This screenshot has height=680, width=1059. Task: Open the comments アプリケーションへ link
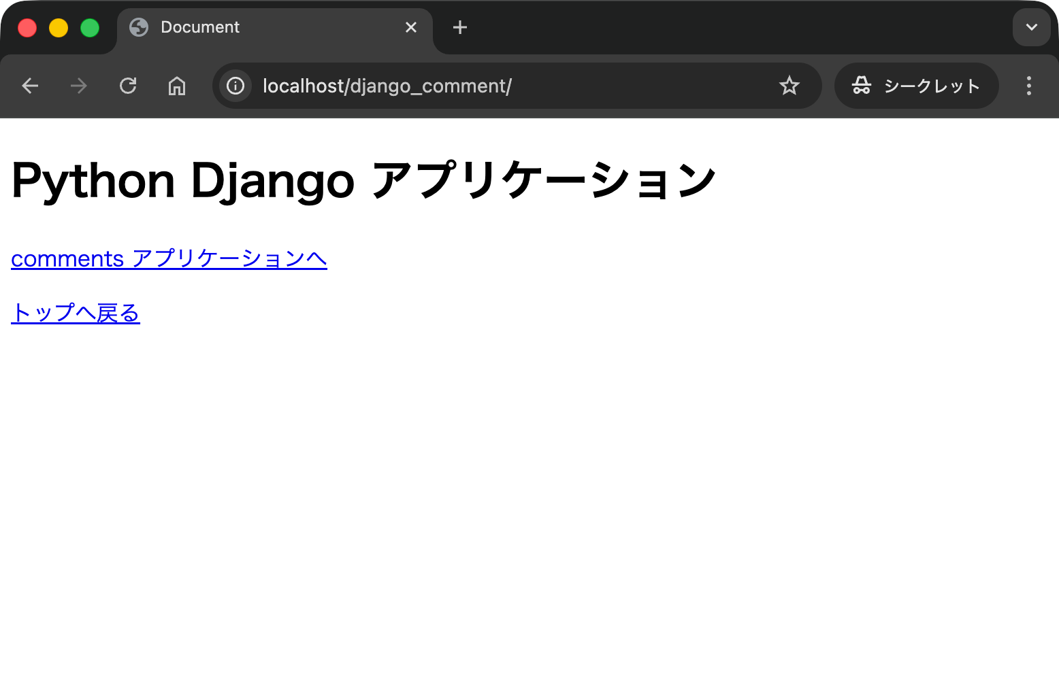coord(168,259)
